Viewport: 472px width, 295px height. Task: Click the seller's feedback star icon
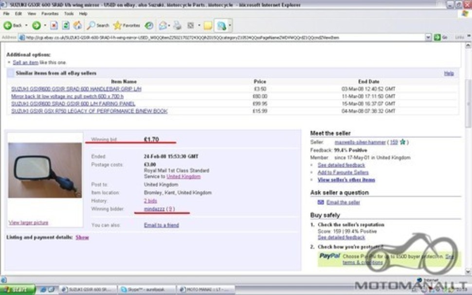(x=402, y=142)
